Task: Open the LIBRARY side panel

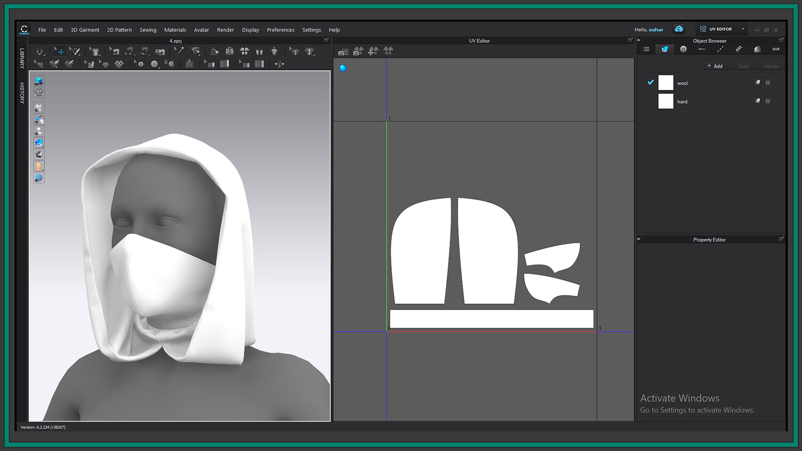Action: pos(22,58)
